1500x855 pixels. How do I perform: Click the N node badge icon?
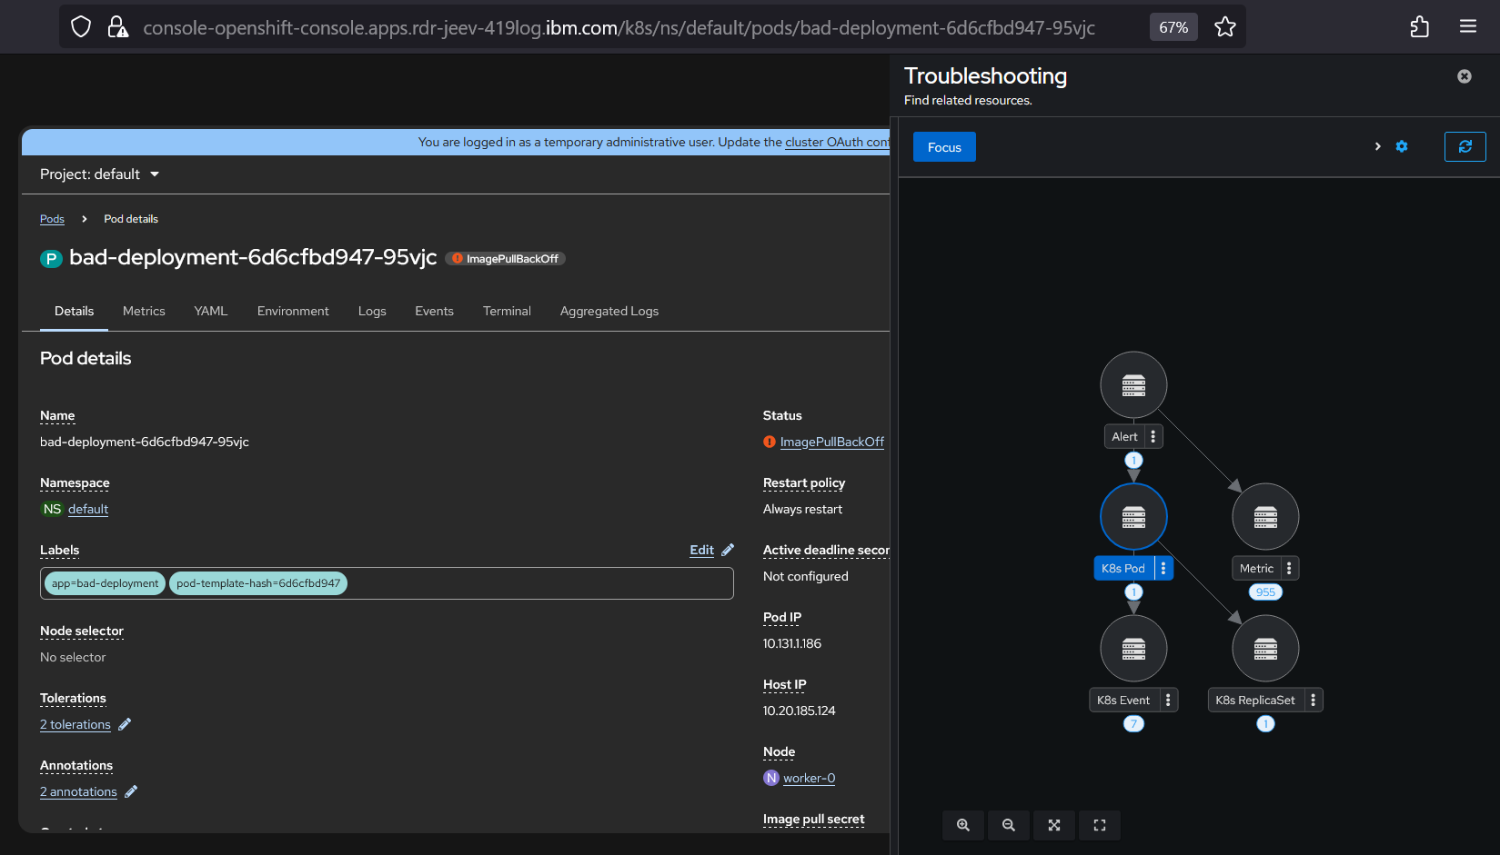[771, 778]
